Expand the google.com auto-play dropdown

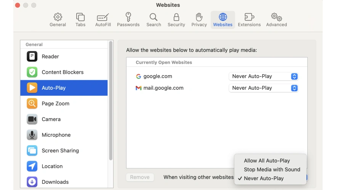[263, 76]
